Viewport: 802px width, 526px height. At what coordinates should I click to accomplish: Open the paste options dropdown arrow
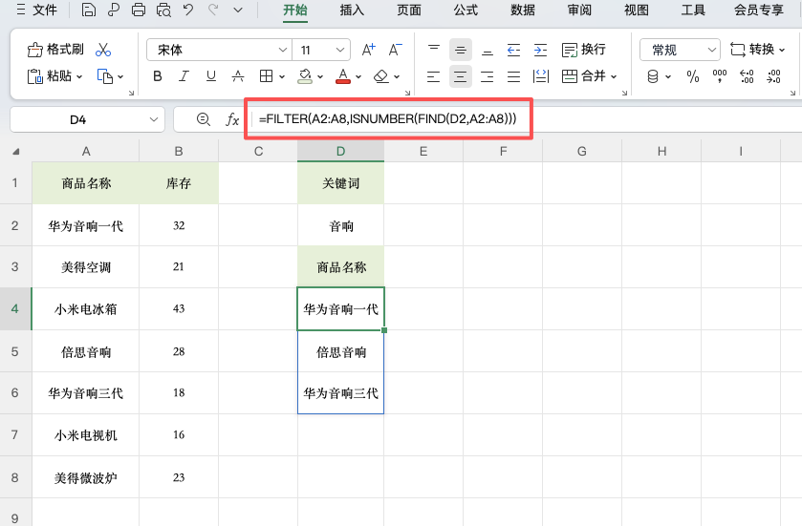click(79, 77)
